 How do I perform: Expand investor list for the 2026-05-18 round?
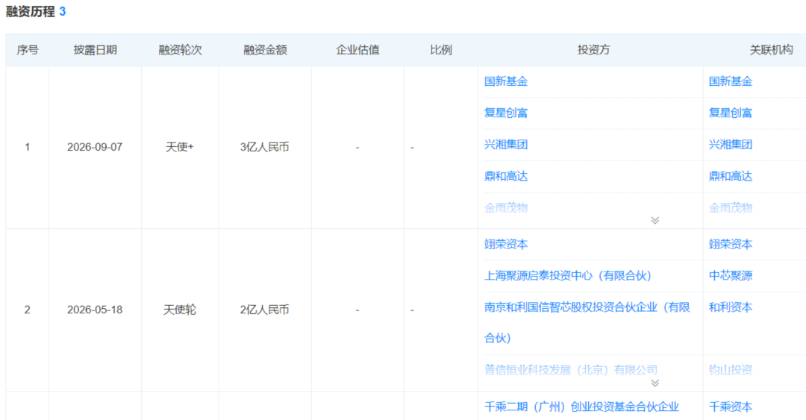point(655,383)
